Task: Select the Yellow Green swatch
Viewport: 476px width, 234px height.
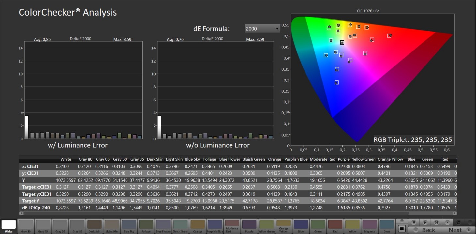Action: click(266, 226)
